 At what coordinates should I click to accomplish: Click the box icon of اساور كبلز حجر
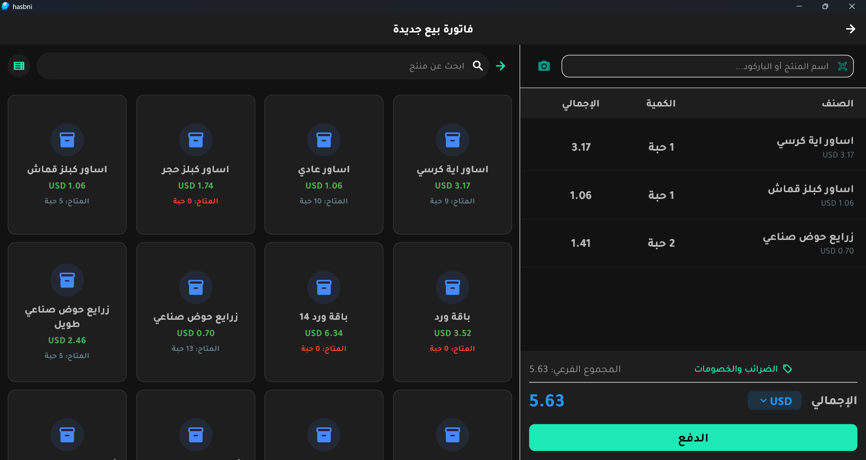tap(196, 140)
